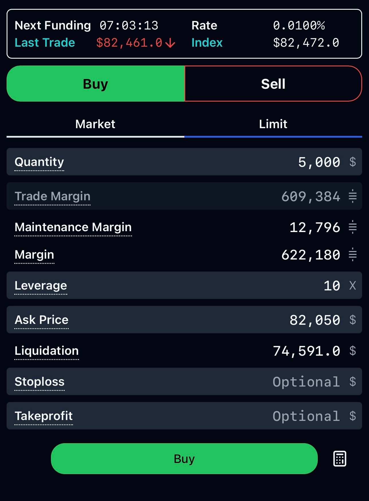This screenshot has height=501, width=369.
Task: Select the Limit order tab
Action: tap(273, 124)
